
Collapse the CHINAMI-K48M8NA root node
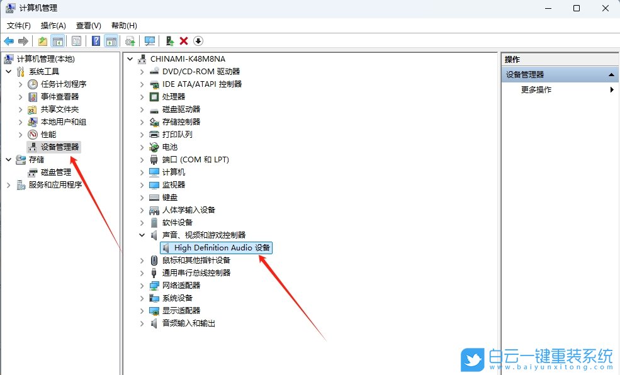[x=129, y=59]
